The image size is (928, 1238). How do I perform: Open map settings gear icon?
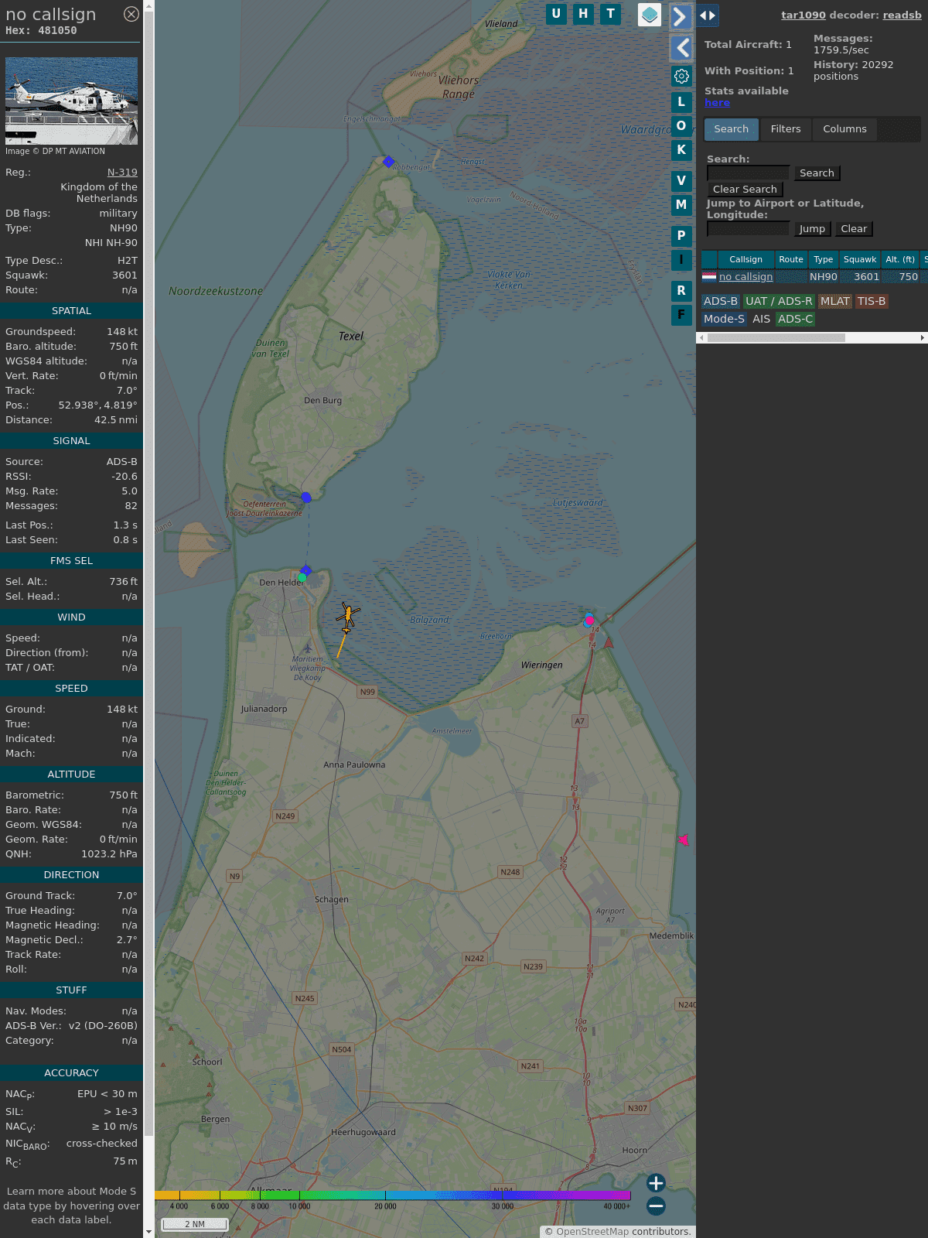pos(681,76)
